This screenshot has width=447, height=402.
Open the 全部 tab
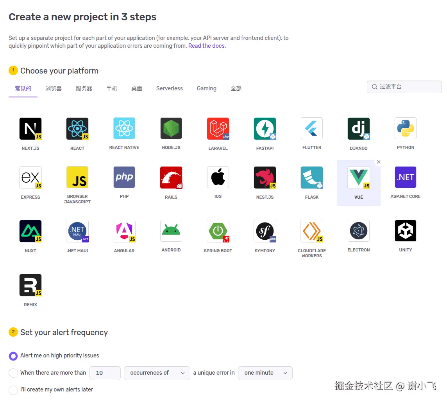pos(236,88)
